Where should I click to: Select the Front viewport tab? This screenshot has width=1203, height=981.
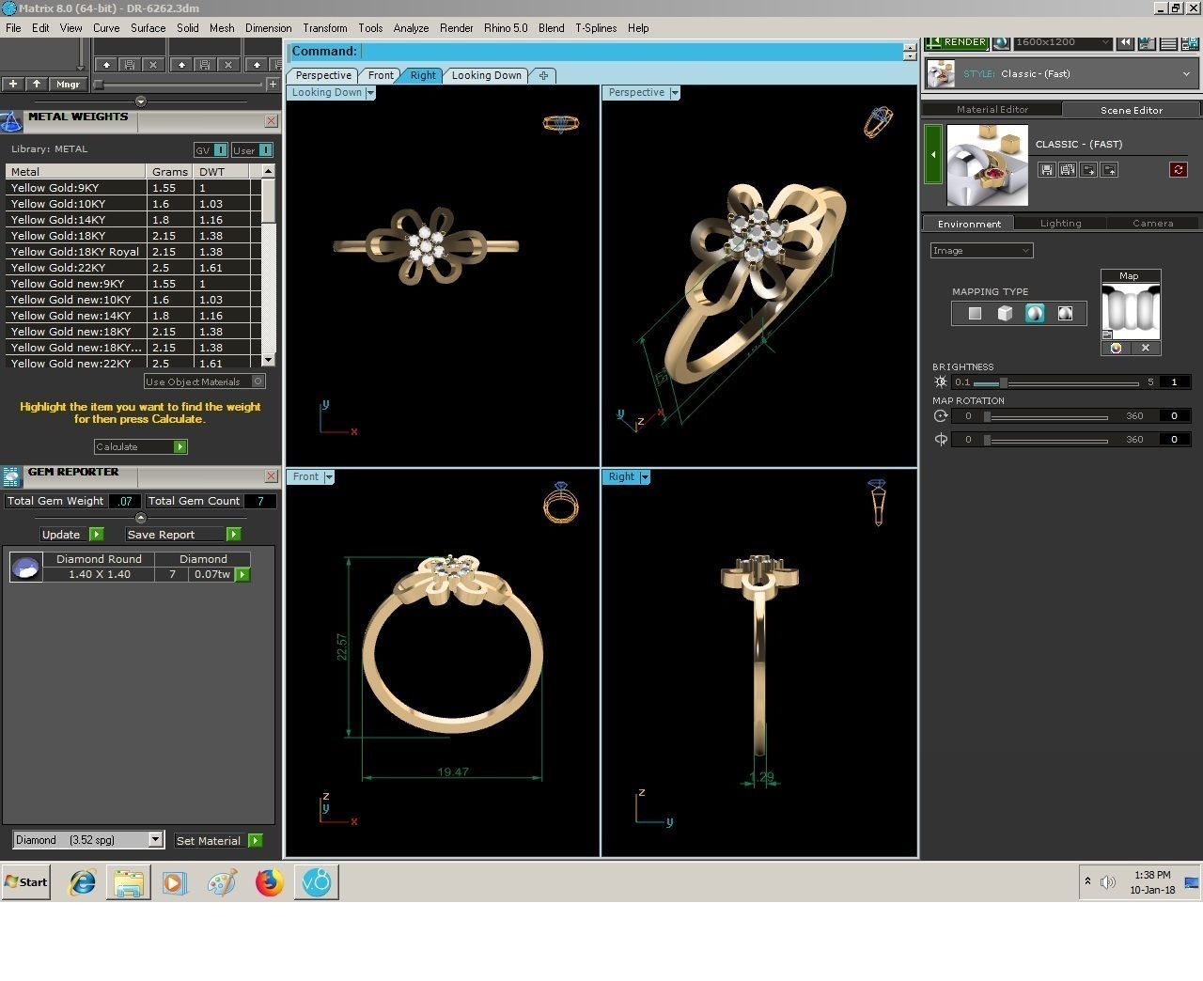(381, 75)
